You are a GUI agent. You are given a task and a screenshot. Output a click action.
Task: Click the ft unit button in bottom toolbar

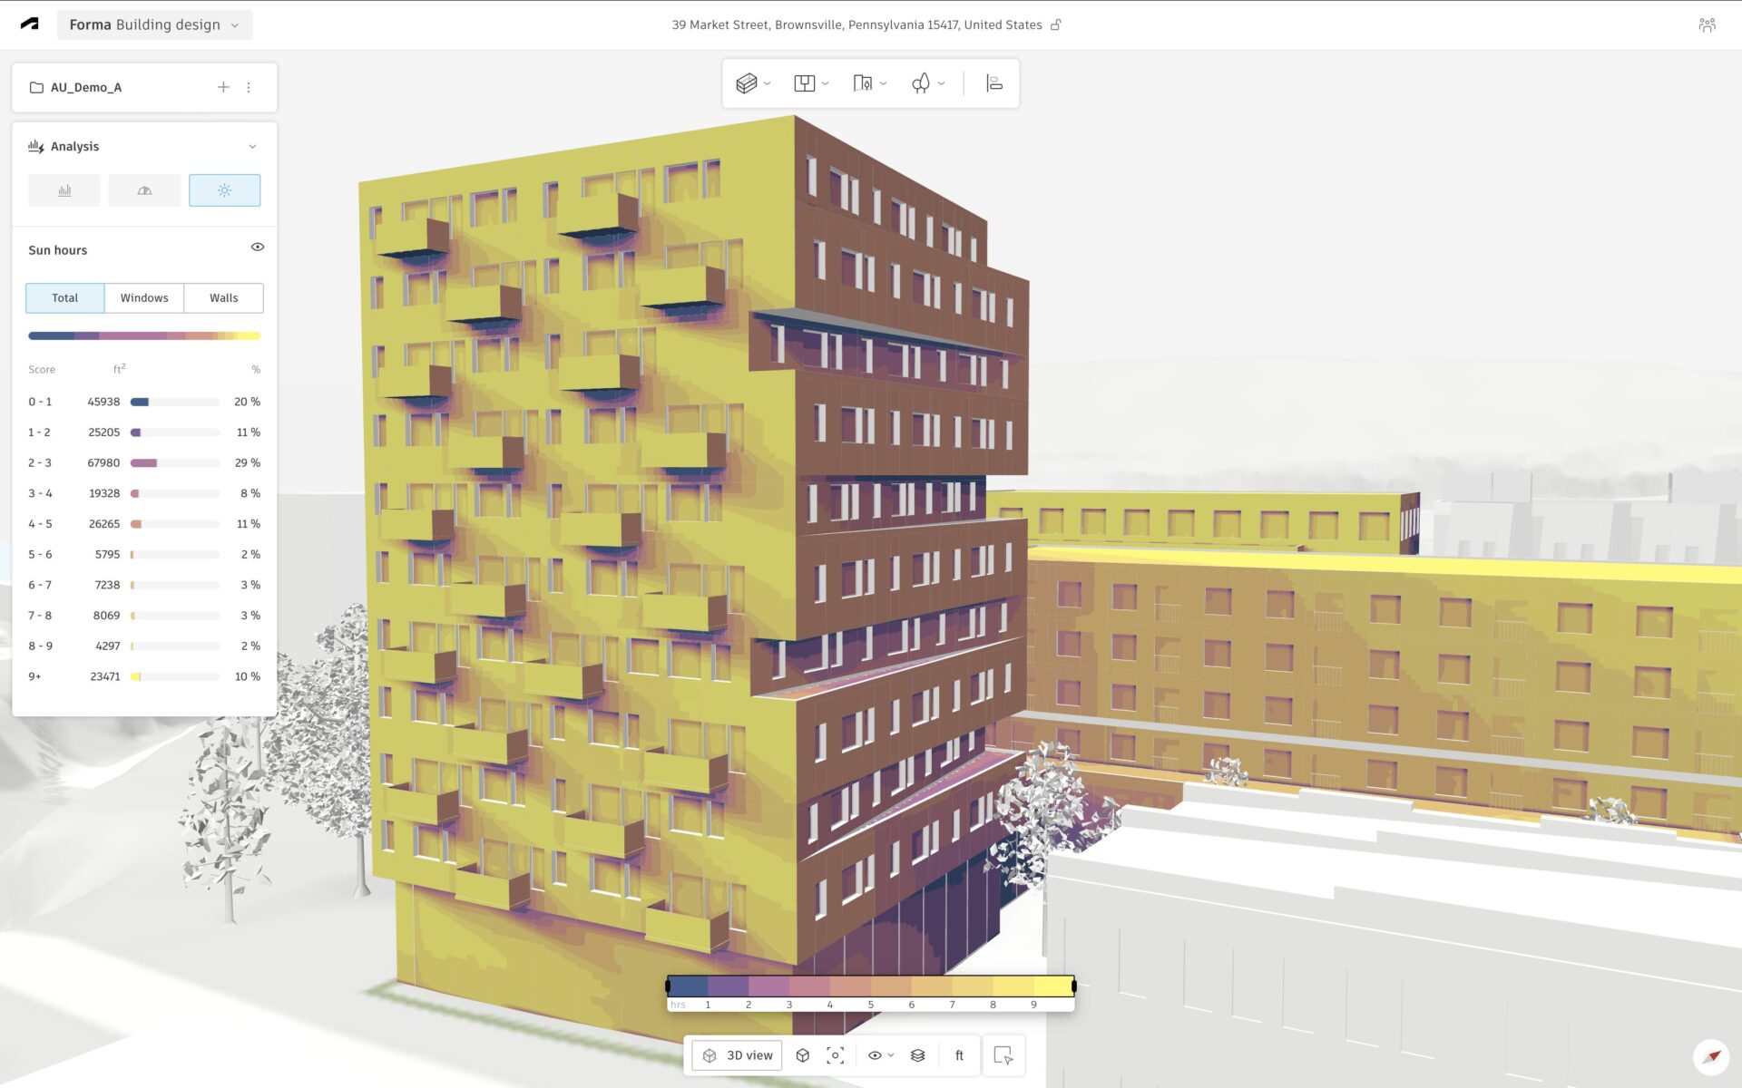958,1054
